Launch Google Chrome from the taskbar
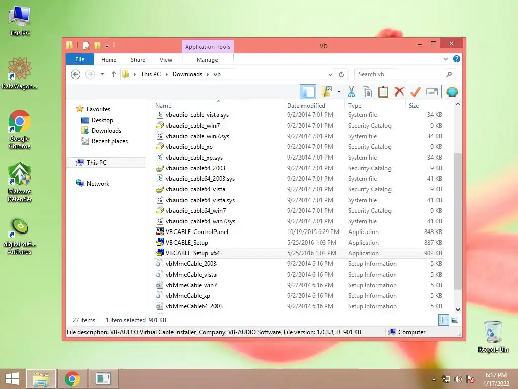 (72, 379)
